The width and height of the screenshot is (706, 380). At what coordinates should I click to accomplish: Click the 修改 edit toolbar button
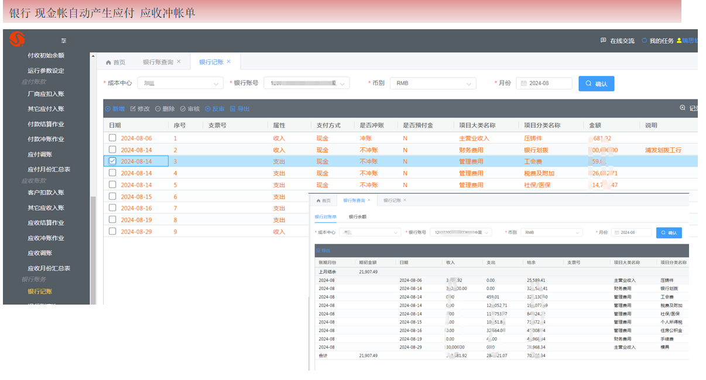[x=140, y=109]
